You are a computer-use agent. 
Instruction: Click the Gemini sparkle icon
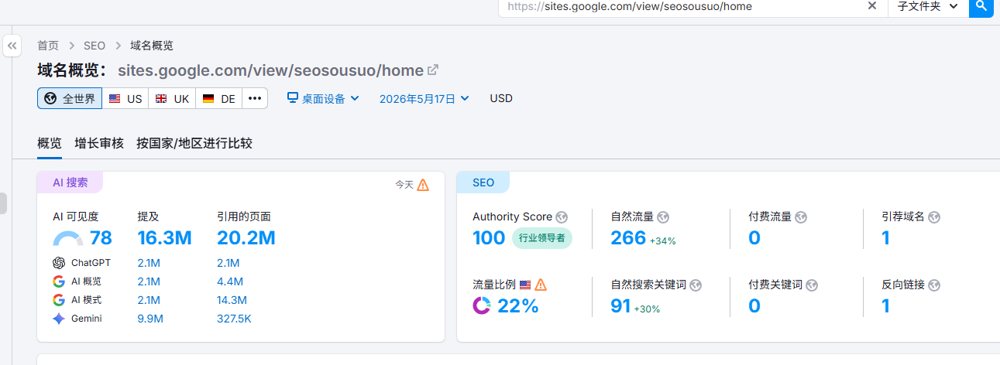(x=59, y=319)
